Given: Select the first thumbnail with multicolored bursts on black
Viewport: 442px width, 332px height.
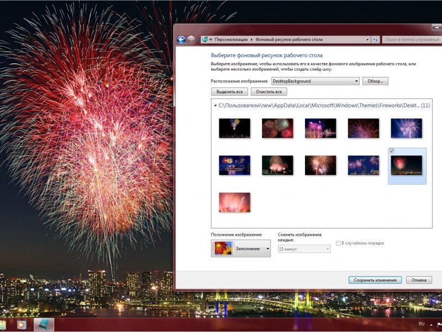Looking at the screenshot, I should [x=234, y=128].
